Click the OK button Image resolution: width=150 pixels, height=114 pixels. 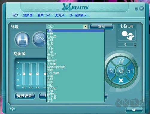tap(134, 110)
